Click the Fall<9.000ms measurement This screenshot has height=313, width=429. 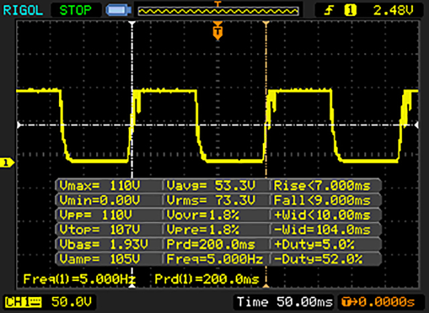(322, 200)
